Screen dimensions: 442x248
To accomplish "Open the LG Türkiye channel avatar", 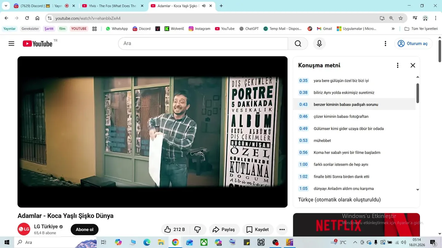I will pos(24,229).
